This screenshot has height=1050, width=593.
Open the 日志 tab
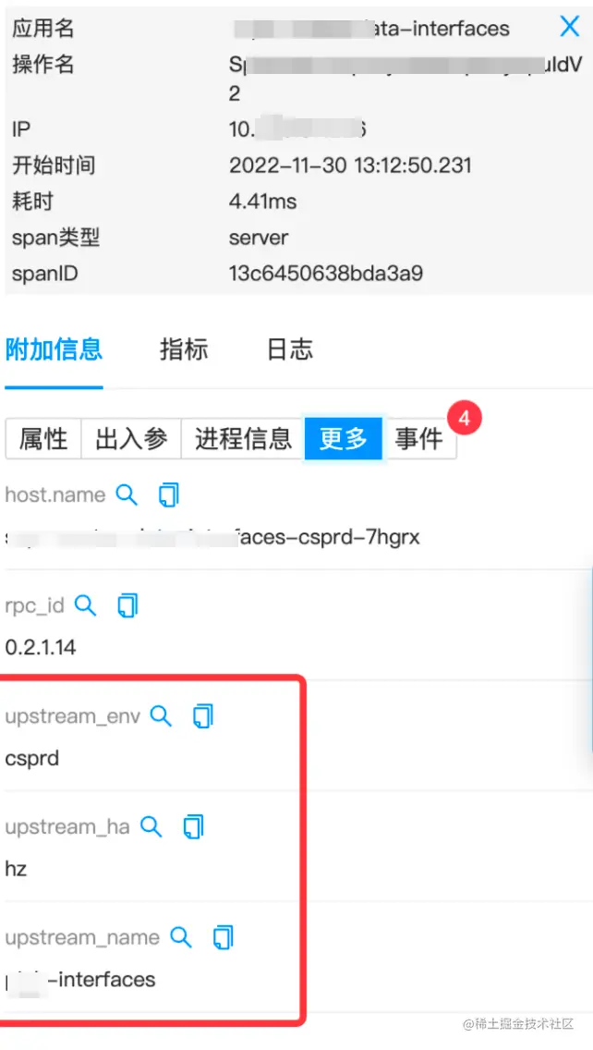click(290, 349)
